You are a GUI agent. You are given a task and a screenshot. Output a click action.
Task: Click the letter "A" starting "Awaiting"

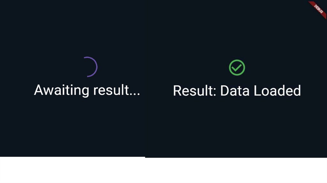click(x=39, y=90)
